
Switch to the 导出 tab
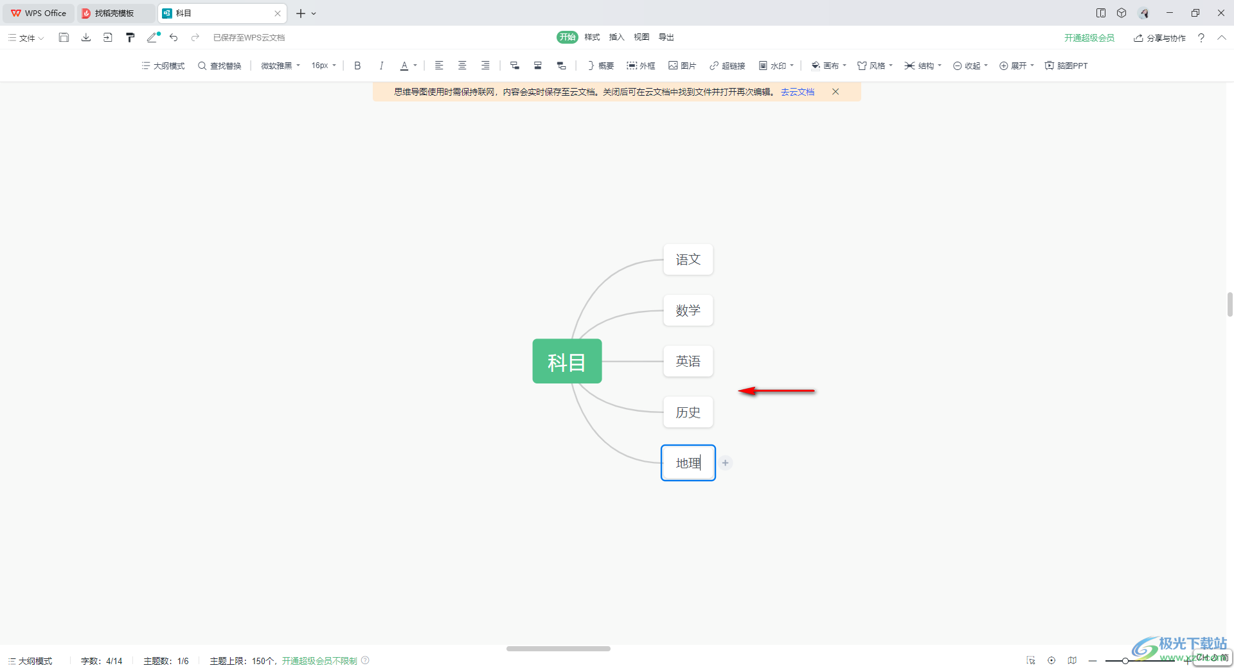pyautogui.click(x=666, y=37)
